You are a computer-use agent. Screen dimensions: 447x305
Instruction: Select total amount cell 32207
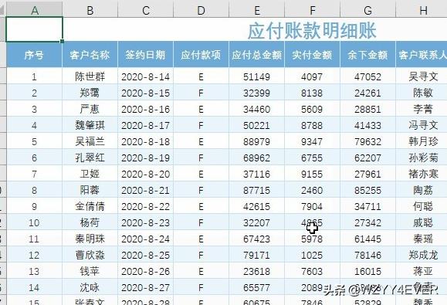tap(256, 222)
